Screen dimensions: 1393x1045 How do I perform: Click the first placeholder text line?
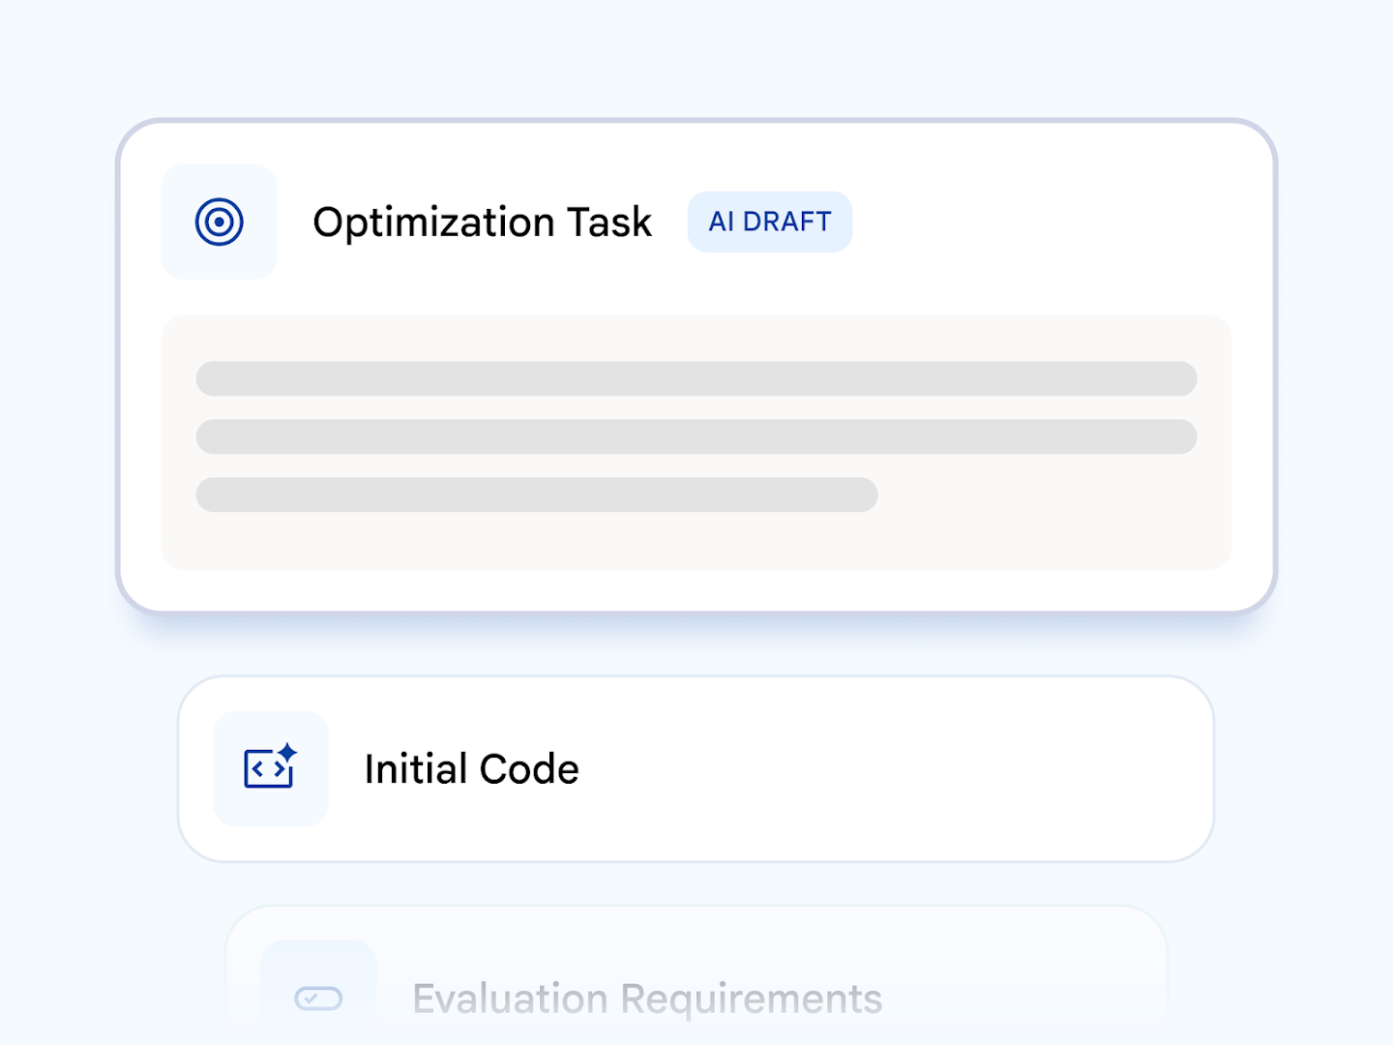point(696,378)
